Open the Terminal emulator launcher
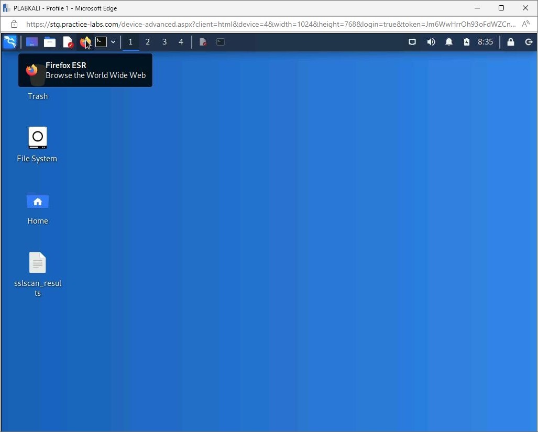Viewport: 538px width, 432px height. coord(101,42)
